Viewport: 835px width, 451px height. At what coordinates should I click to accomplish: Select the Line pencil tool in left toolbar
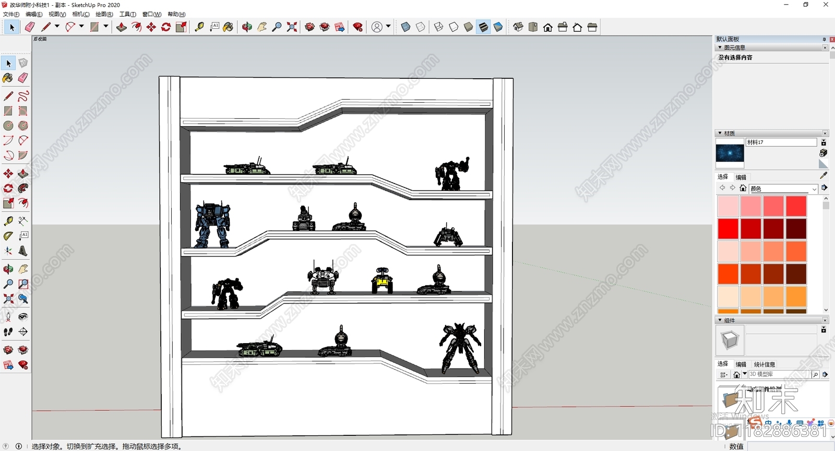8,96
